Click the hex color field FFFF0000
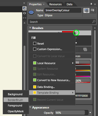 (83, 96)
